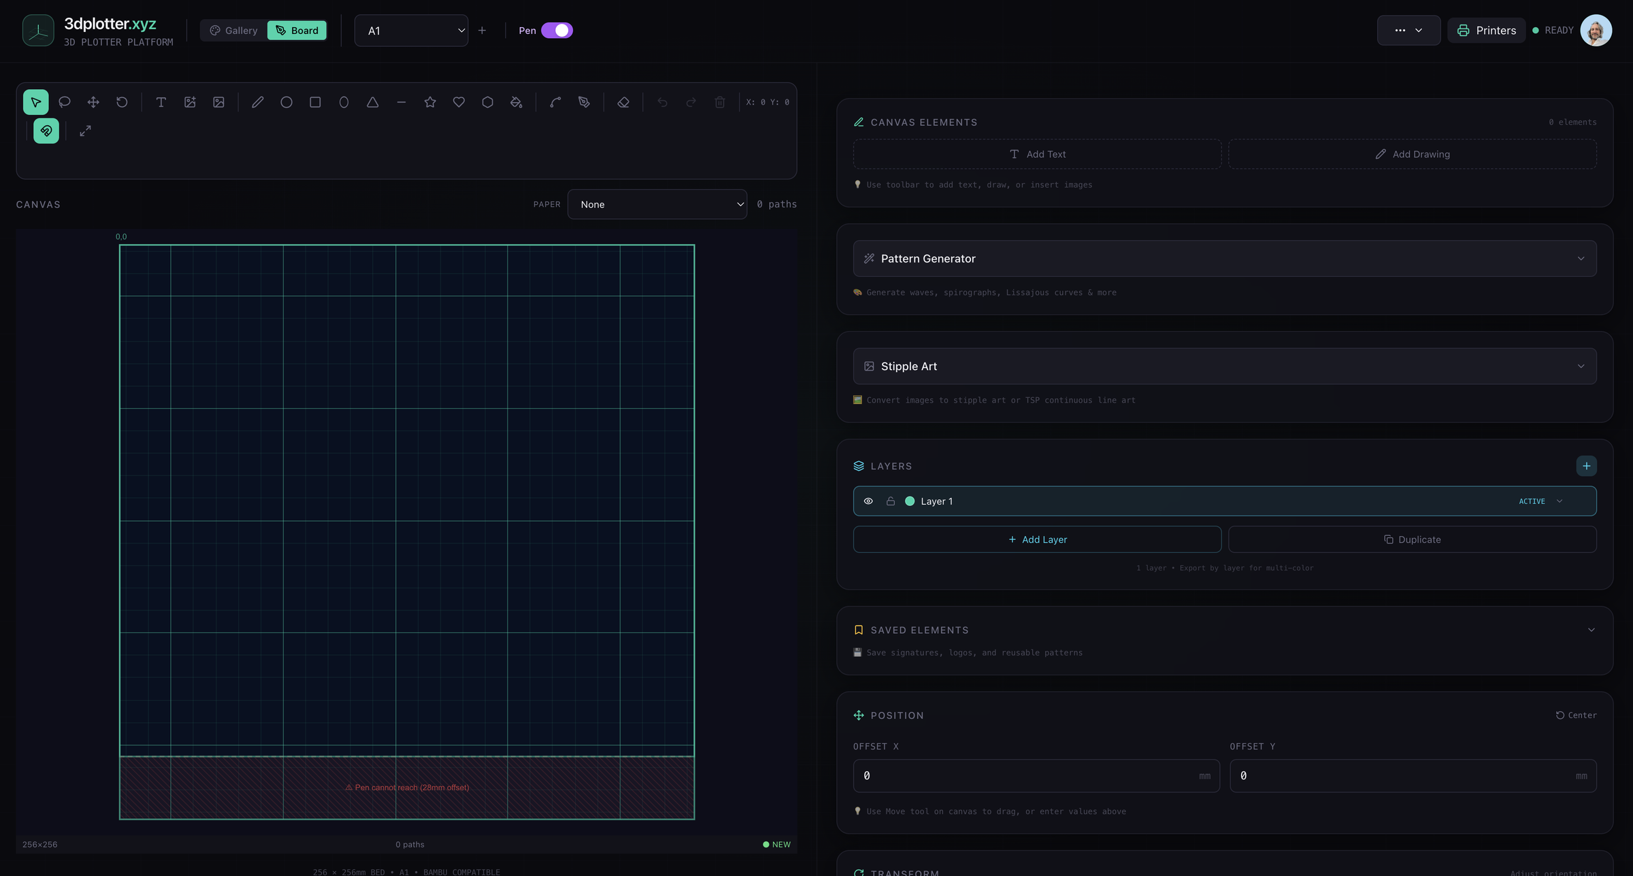This screenshot has width=1633, height=876.
Task: Expand Layer 1 options chevron
Action: pyautogui.click(x=1560, y=501)
